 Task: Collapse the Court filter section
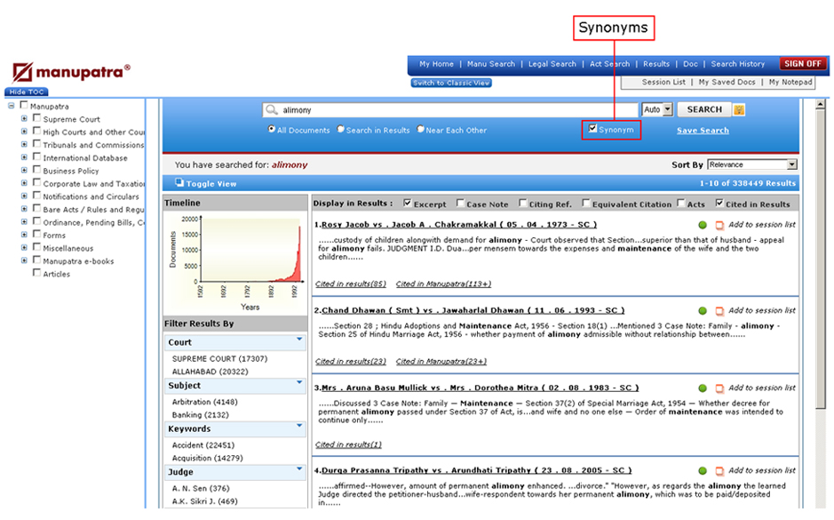tap(299, 339)
